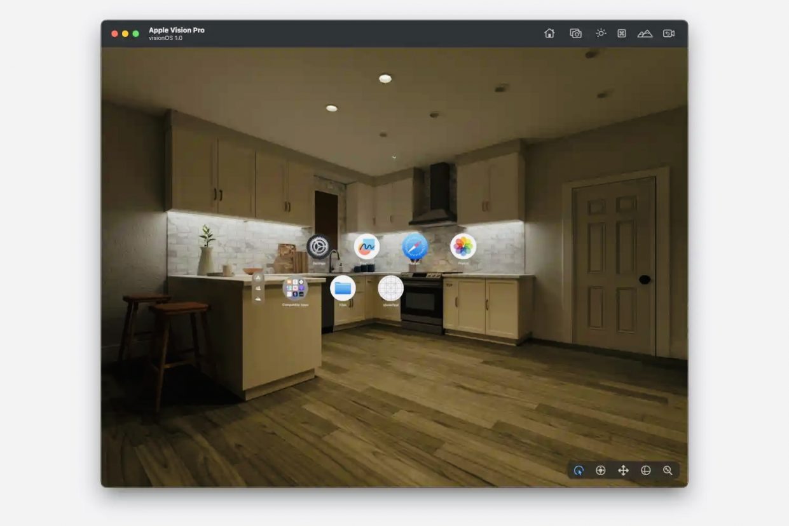Select the tilt camera control
The width and height of the screenshot is (789, 526).
(600, 470)
